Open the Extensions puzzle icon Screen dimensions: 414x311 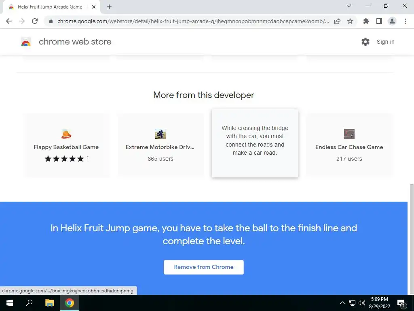coord(366,21)
